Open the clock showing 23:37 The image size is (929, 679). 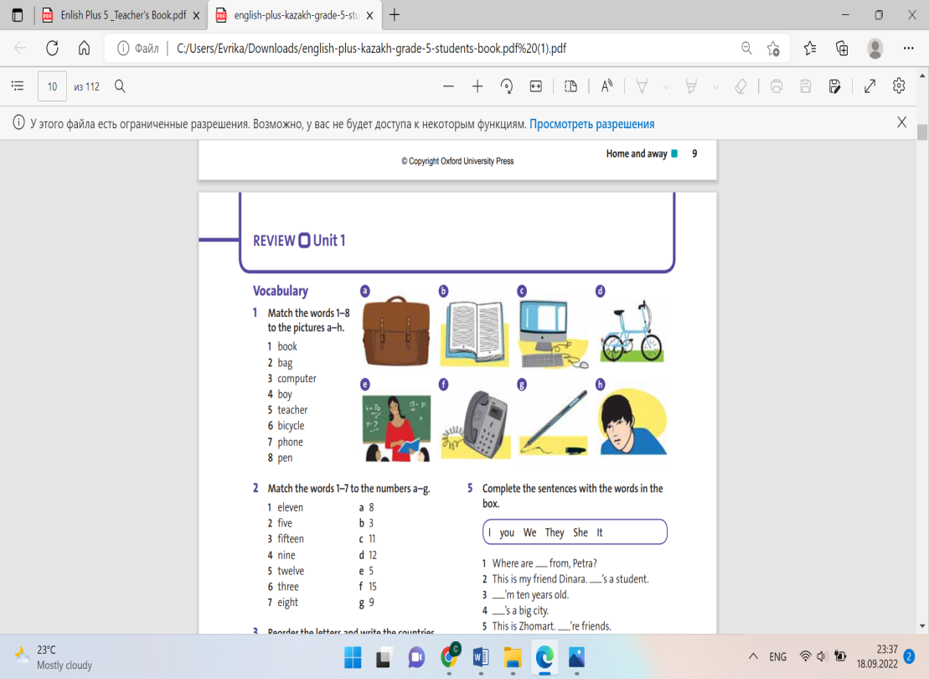[x=877, y=657]
